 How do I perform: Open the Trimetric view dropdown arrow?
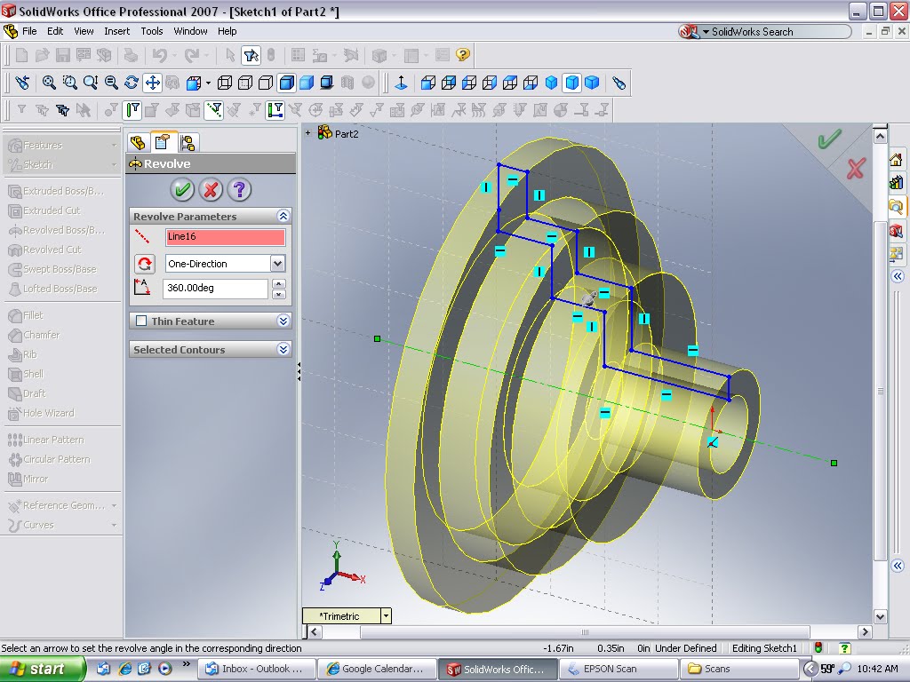[386, 616]
